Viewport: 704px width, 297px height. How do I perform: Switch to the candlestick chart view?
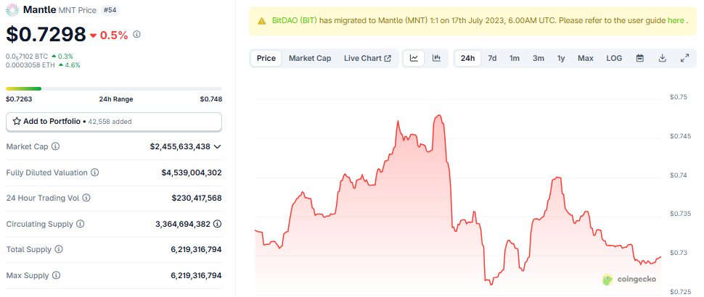pyautogui.click(x=436, y=58)
